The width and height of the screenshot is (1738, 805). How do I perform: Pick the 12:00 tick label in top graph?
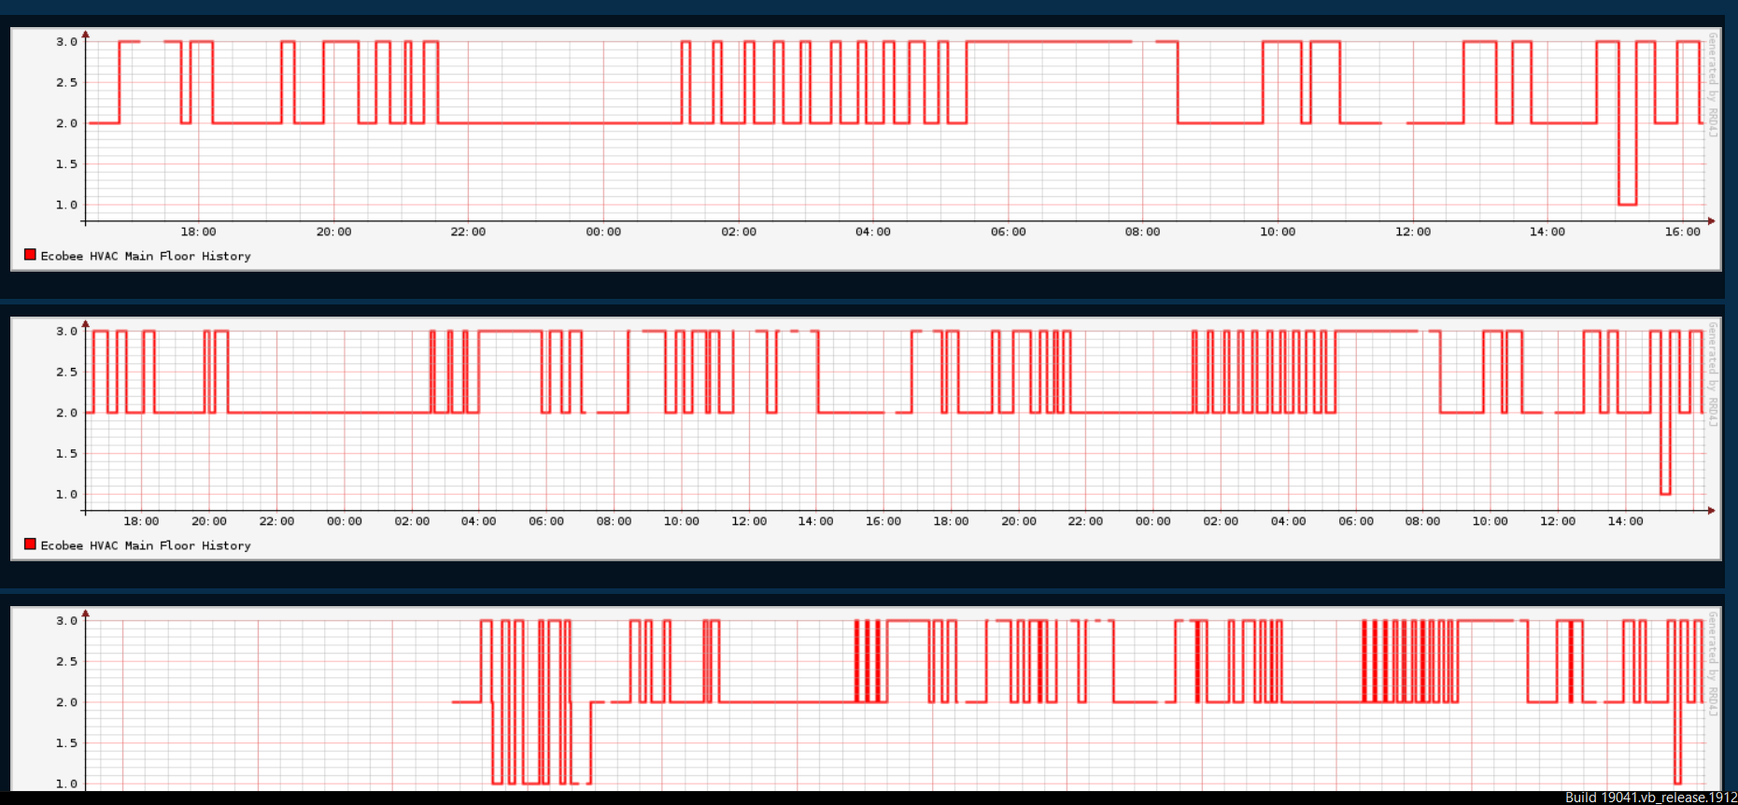[x=1412, y=232]
